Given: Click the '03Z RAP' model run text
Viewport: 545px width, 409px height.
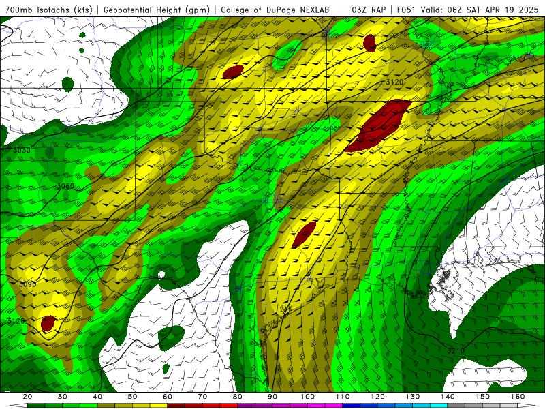Looking at the screenshot, I should coord(369,10).
